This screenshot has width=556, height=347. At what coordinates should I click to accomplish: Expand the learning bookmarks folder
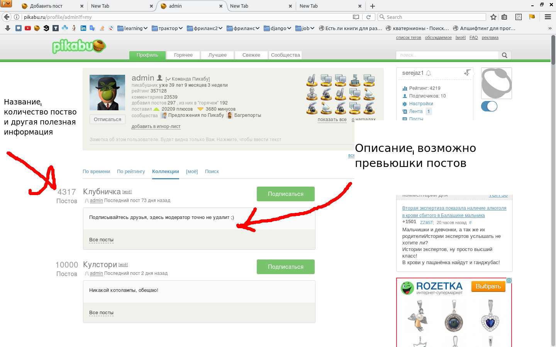tap(132, 28)
